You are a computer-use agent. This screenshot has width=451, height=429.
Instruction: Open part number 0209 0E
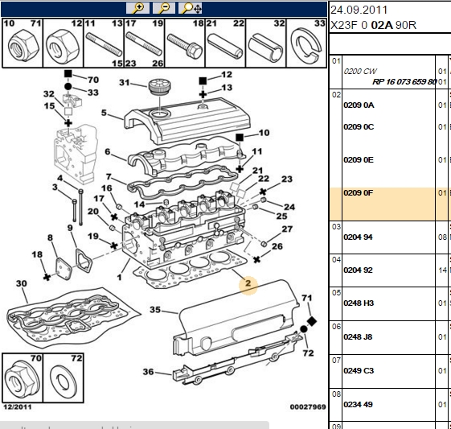pyautogui.click(x=359, y=160)
